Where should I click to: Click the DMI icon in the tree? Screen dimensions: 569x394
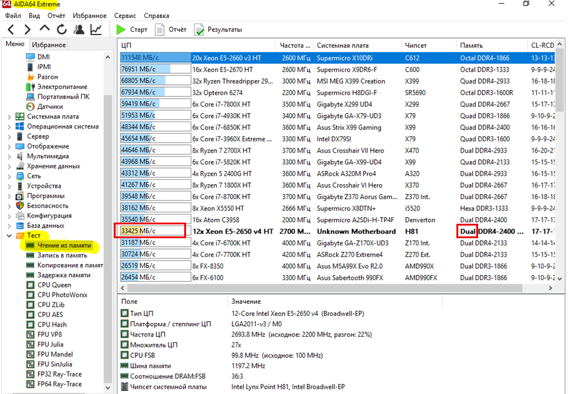click(x=31, y=57)
